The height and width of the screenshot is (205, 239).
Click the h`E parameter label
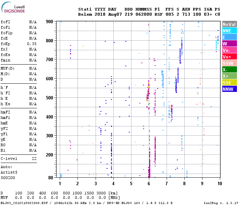coord(4,98)
